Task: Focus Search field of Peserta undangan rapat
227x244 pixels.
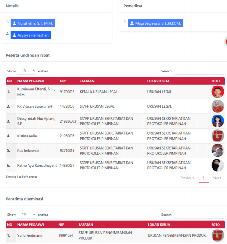Action: click(199, 71)
